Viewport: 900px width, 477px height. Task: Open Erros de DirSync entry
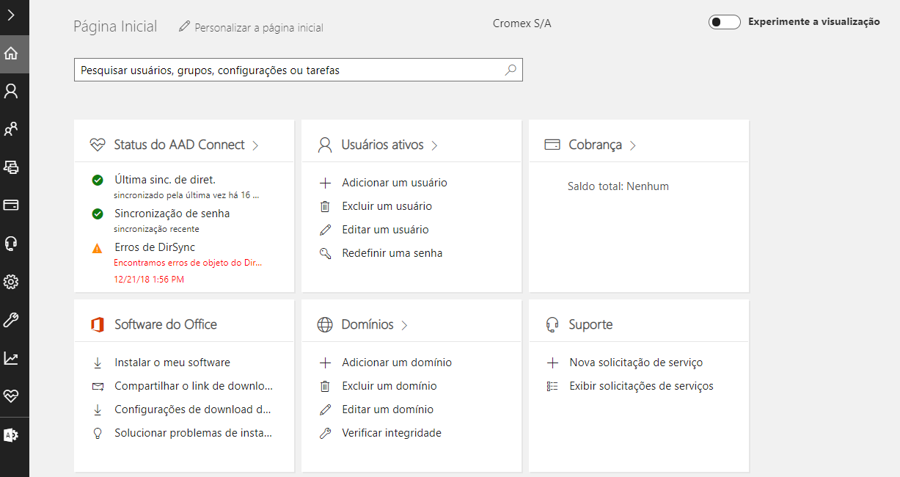point(155,247)
